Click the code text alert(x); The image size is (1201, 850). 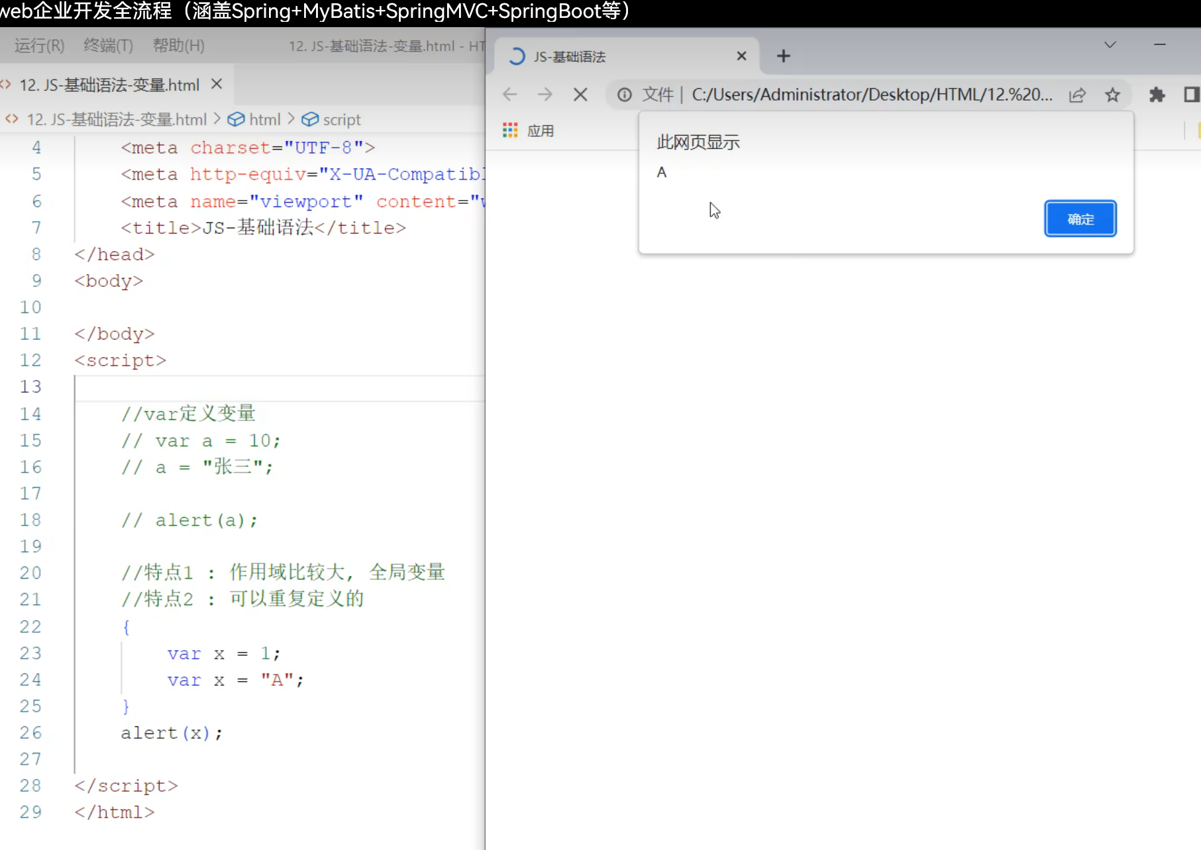pyautogui.click(x=172, y=733)
